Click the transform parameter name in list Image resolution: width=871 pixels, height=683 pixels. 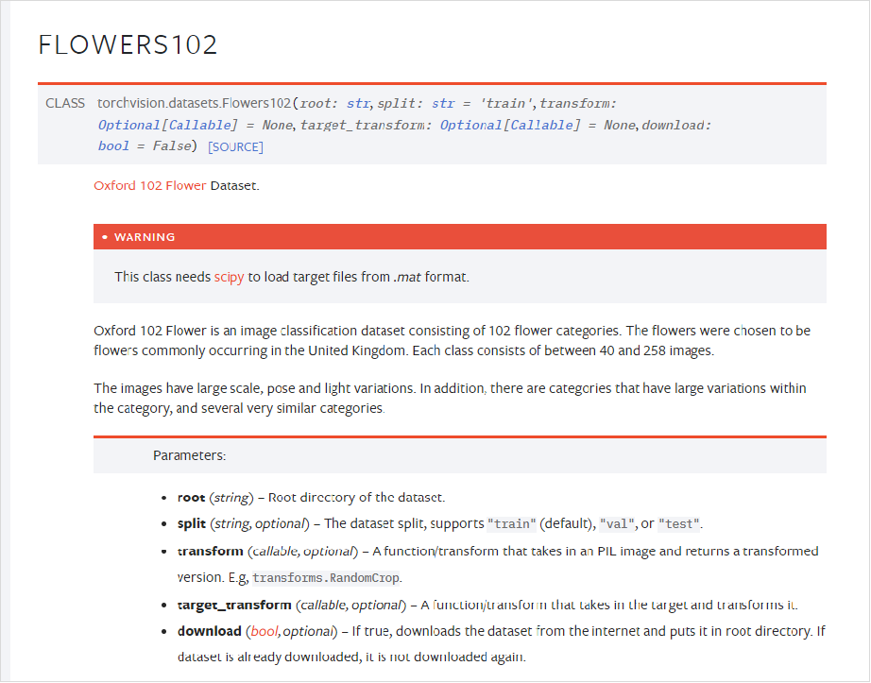(210, 552)
